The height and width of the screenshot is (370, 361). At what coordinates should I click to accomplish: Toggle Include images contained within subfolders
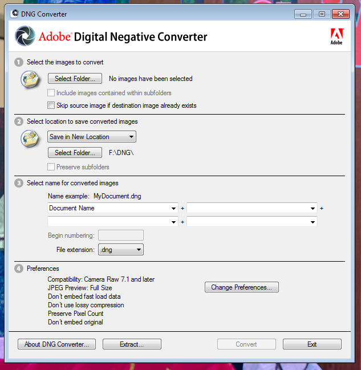click(51, 93)
